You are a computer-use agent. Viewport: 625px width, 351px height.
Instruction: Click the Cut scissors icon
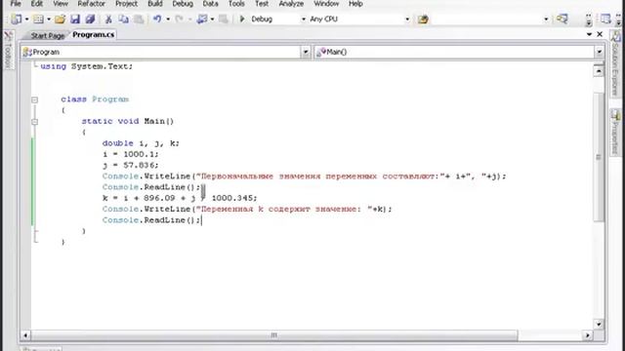[108, 19]
